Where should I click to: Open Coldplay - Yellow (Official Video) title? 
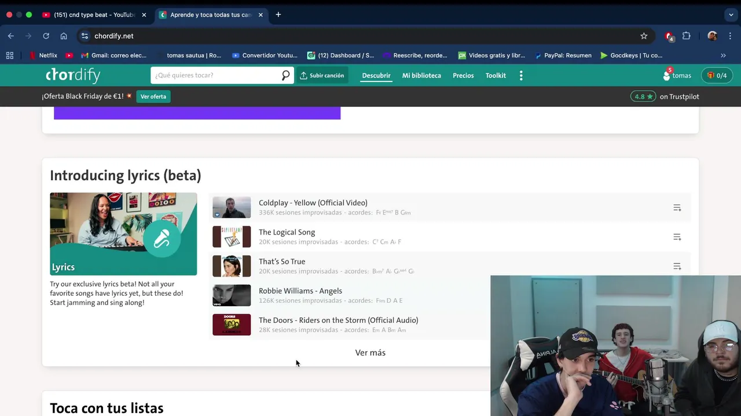tap(313, 203)
